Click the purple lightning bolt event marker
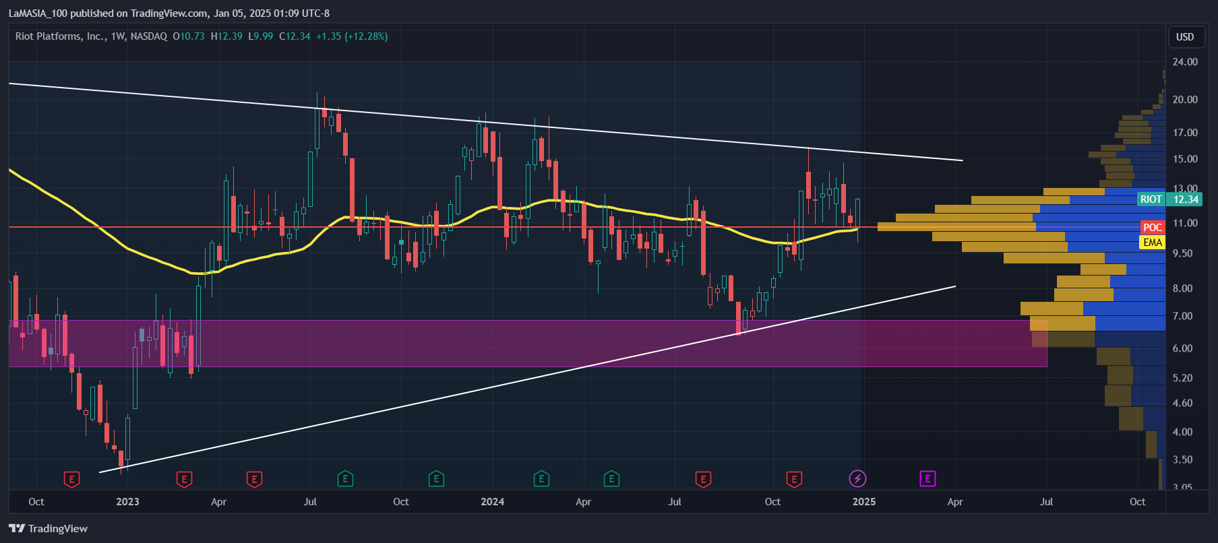Screen dimensions: 1218x543 [857, 479]
